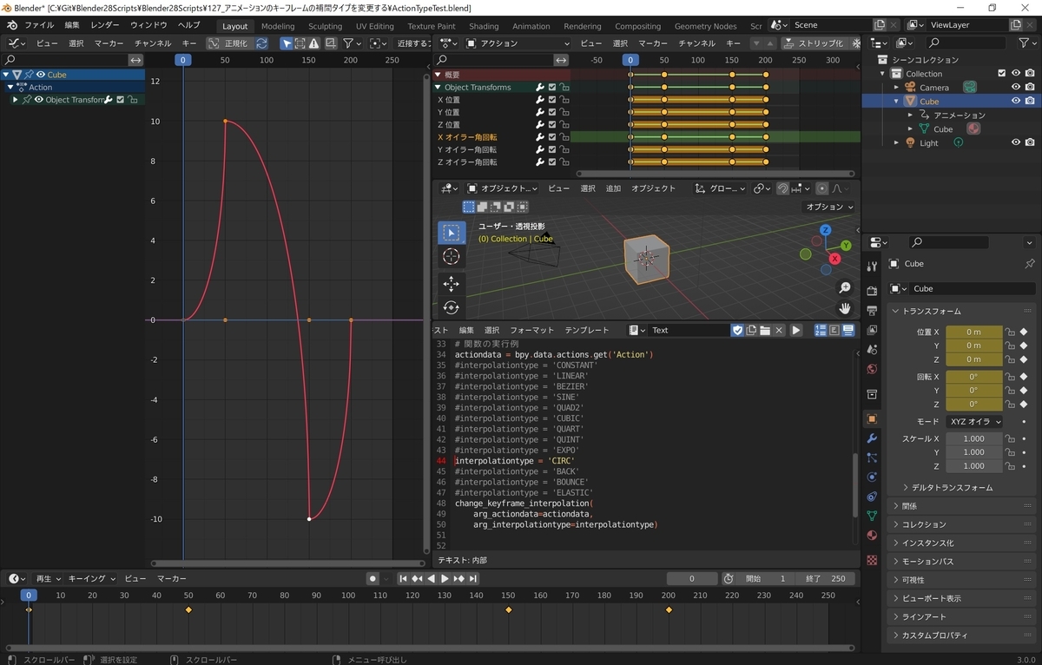Open the テンプレート menu in text editor
The width and height of the screenshot is (1042, 665).
(x=587, y=330)
